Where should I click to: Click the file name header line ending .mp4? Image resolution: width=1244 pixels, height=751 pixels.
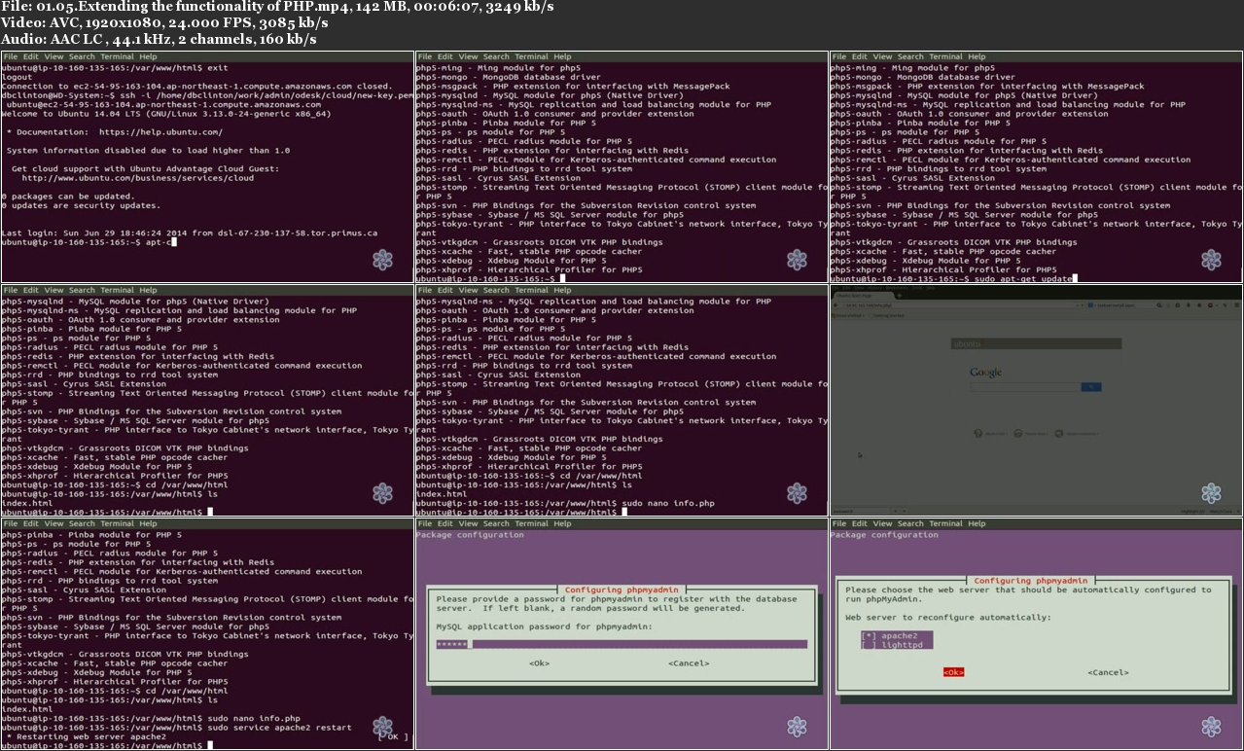277,7
